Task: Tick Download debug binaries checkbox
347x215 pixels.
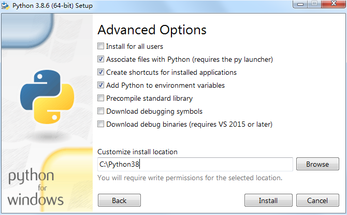Action: (101, 124)
